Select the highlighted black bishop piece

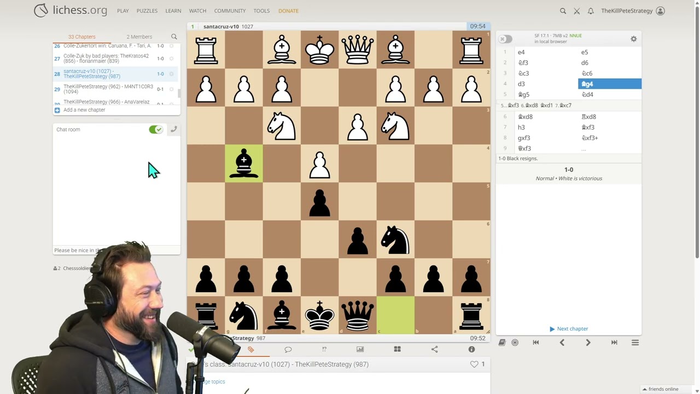pyautogui.click(x=244, y=164)
